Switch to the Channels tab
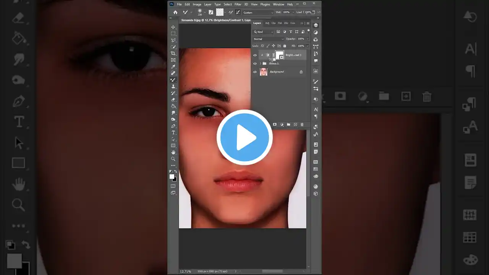The image size is (489, 275). (274, 23)
